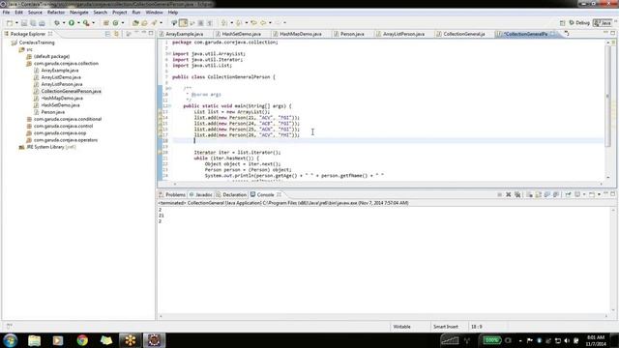Click the New file toolbar icon
This screenshot has width=619, height=348.
pos(9,23)
